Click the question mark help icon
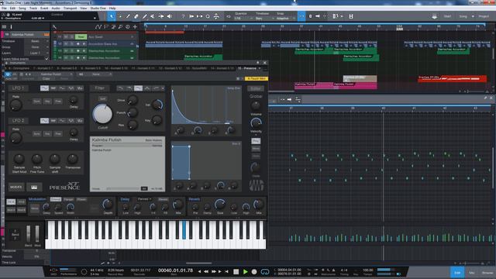Image resolution: width=496 pixels, height=279 pixels. [x=183, y=16]
